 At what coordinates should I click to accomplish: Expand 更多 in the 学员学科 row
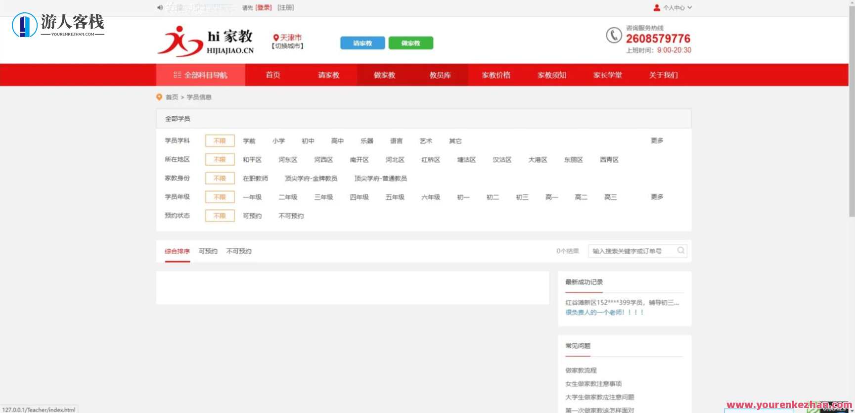(x=657, y=141)
